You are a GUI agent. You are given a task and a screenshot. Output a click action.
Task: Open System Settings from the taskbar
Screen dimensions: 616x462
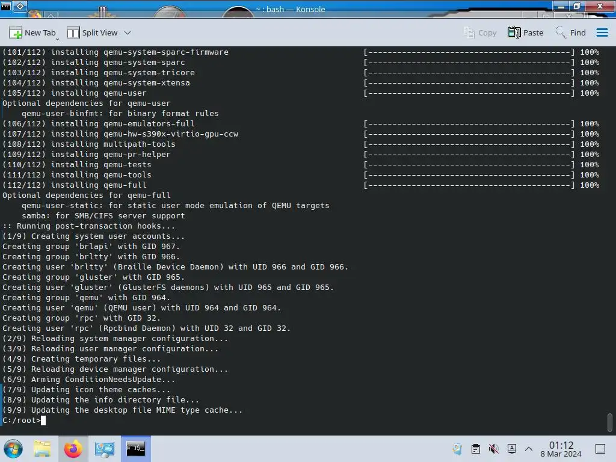(105, 449)
